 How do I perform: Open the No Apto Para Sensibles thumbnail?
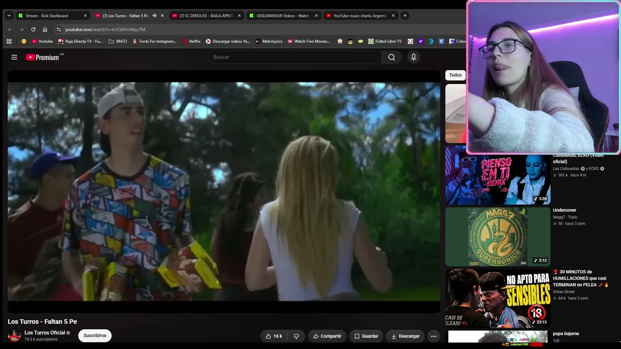[x=498, y=299]
